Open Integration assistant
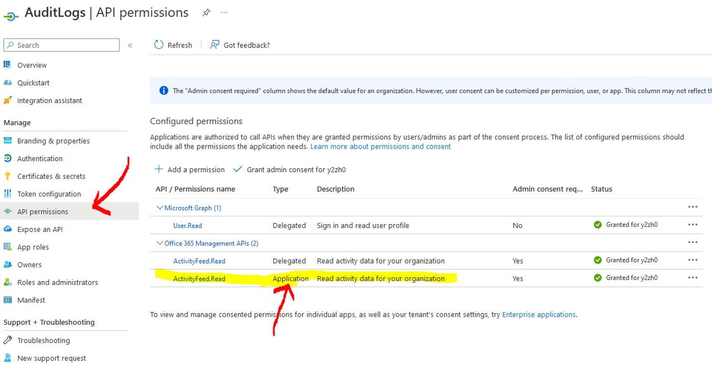The image size is (712, 366). [x=49, y=100]
